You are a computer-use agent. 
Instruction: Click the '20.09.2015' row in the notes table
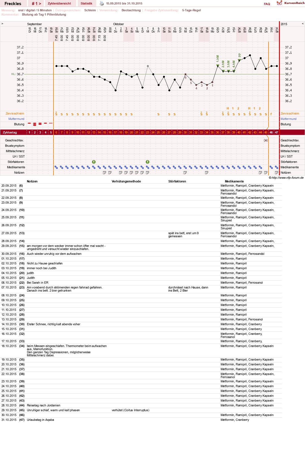point(141,186)
